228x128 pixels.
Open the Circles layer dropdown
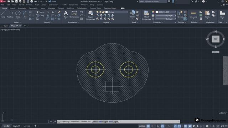click(128, 12)
